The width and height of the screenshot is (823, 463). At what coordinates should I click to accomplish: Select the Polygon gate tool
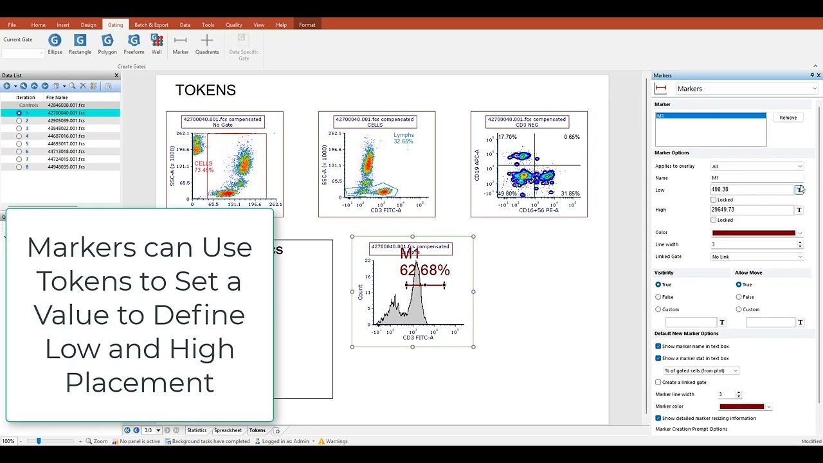(107, 44)
